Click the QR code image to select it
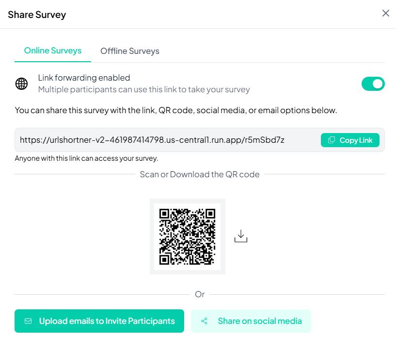This screenshot has width=396, height=338. click(x=188, y=237)
